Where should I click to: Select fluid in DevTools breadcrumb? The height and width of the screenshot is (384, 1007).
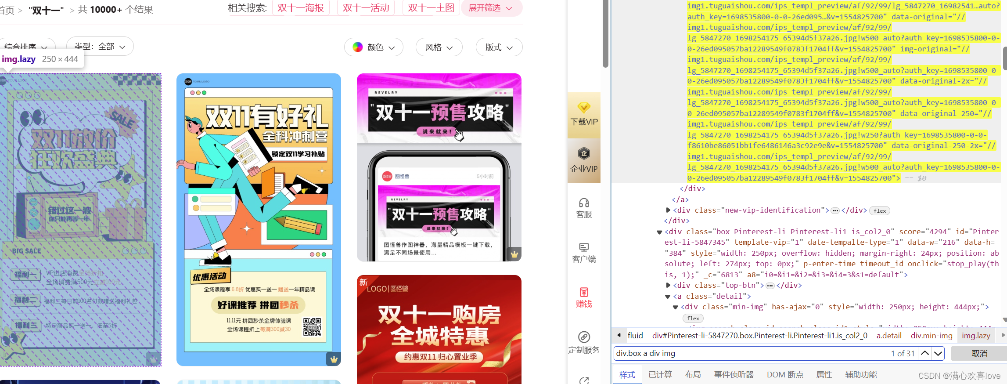635,336
